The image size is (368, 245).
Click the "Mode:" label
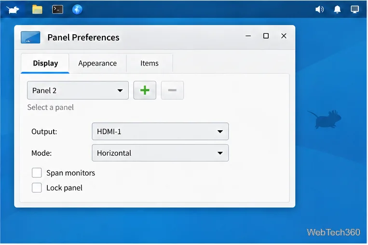[x=41, y=153]
